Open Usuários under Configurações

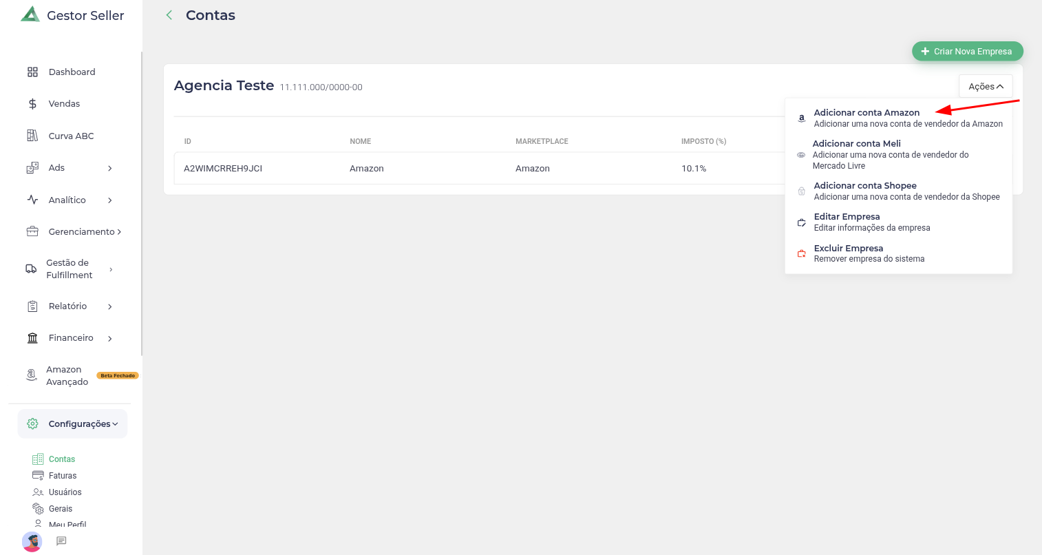point(65,492)
